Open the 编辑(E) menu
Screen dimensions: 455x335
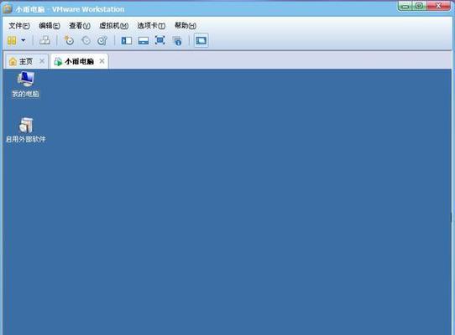tap(50, 26)
